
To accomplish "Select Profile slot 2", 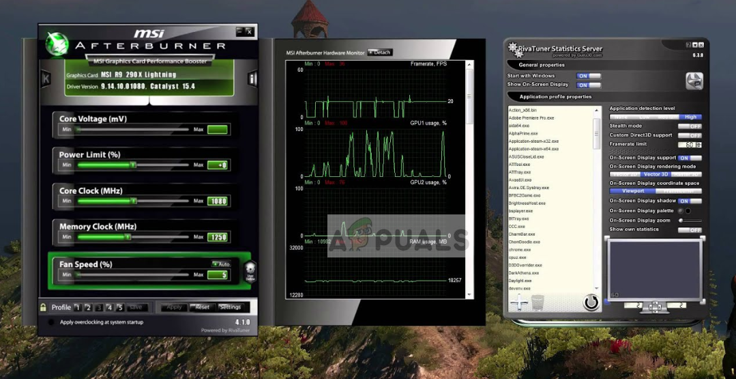I will click(88, 307).
